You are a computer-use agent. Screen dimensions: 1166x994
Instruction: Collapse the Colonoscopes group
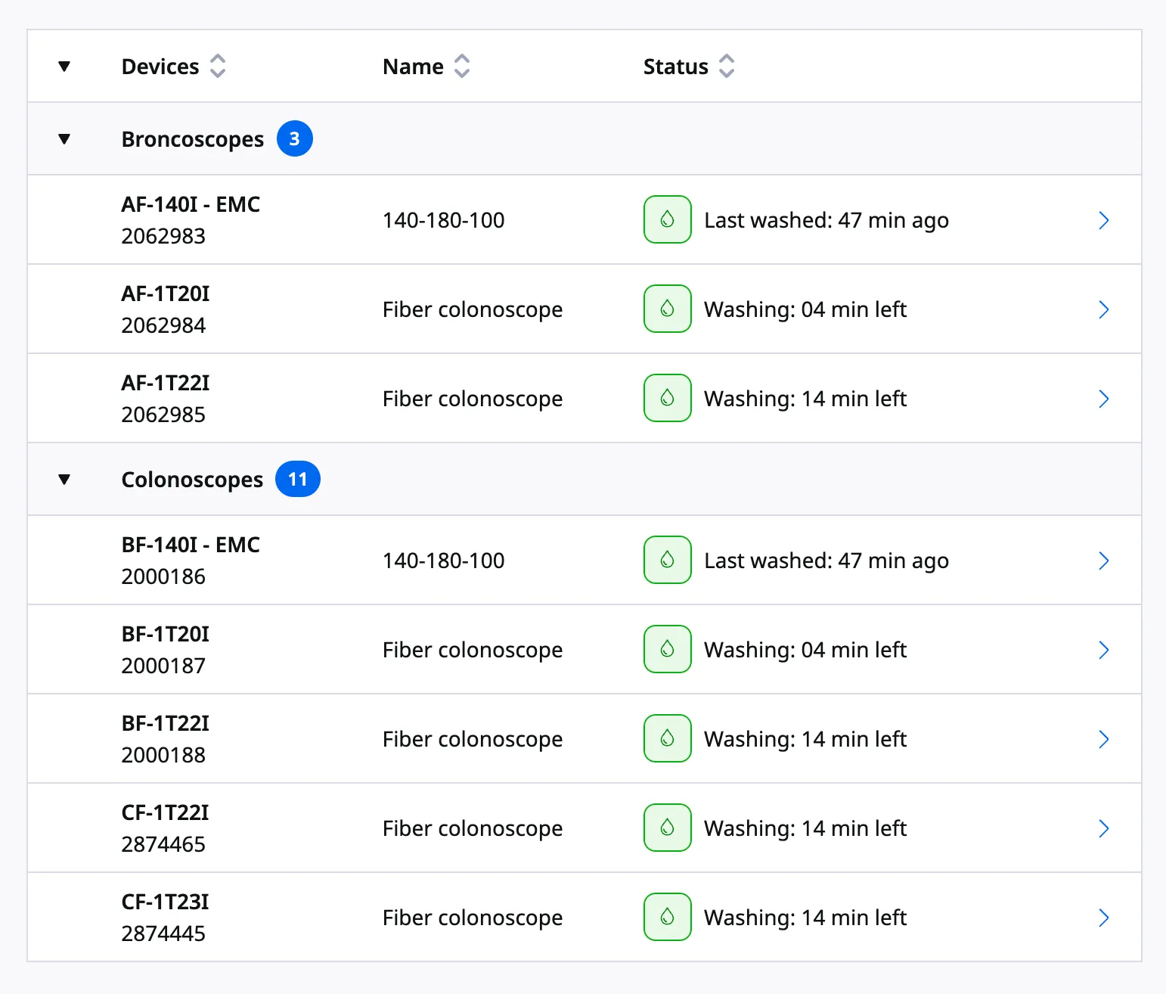tap(64, 479)
